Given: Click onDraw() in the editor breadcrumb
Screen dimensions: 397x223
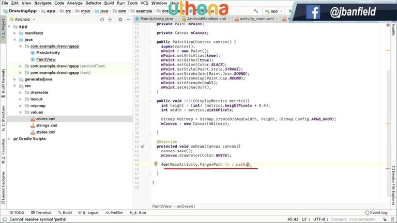Looking at the screenshot, I should click(186, 206).
